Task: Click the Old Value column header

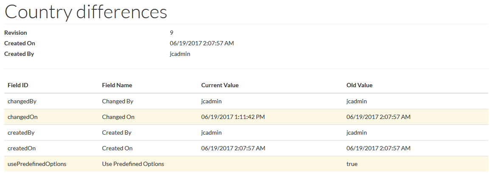Action: pyautogui.click(x=359, y=85)
